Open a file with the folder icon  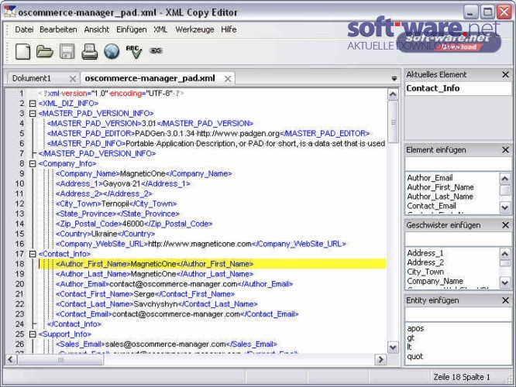(45, 52)
